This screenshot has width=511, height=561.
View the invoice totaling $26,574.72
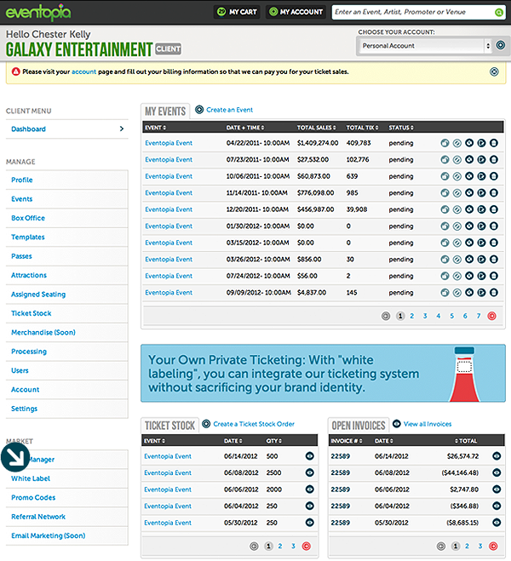497,456
